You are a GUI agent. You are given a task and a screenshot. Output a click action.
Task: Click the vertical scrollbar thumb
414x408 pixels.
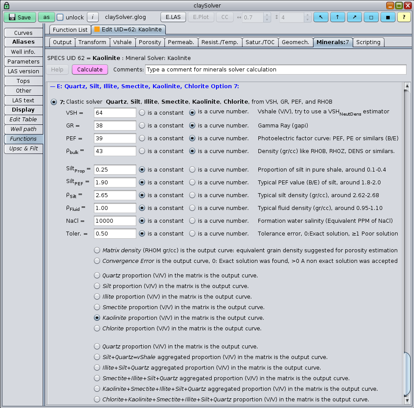(407, 375)
